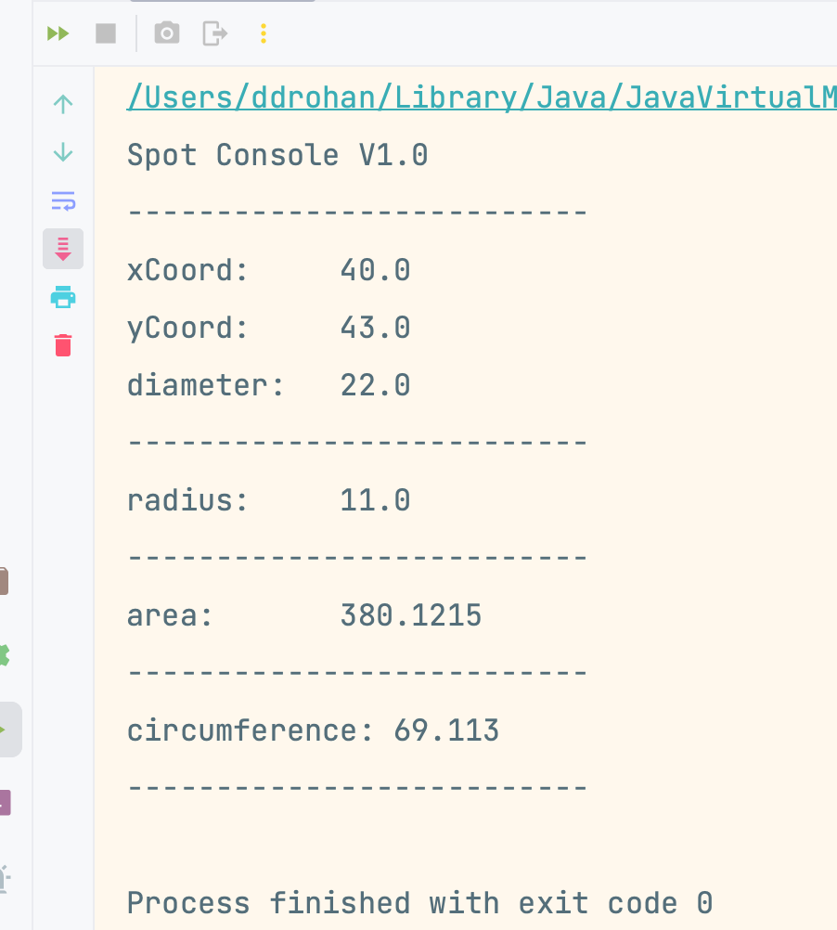
Task: Toggle scroll to end of console
Action: coord(63,249)
